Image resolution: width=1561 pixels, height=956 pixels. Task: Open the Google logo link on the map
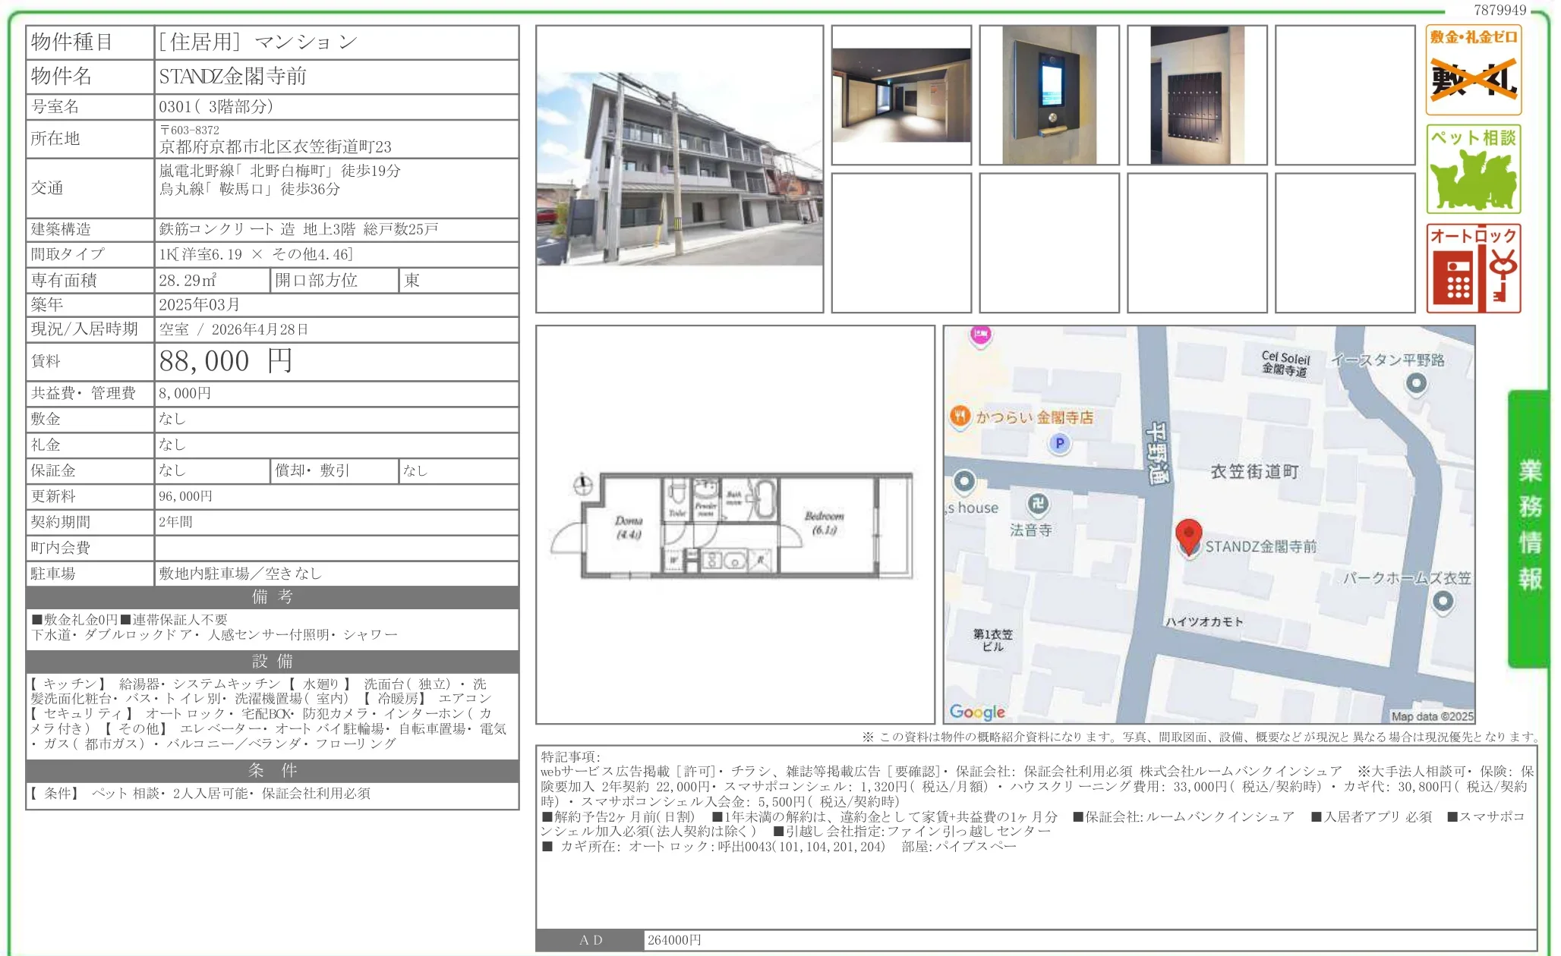pos(978,711)
